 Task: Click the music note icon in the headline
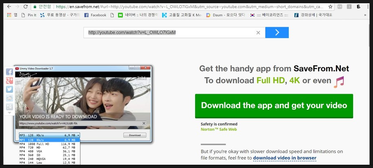pos(339,82)
